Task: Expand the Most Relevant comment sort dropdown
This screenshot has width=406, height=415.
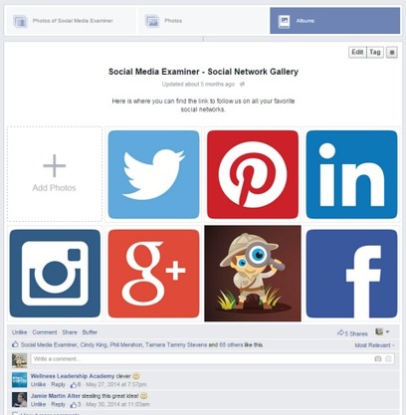Action: point(374,345)
